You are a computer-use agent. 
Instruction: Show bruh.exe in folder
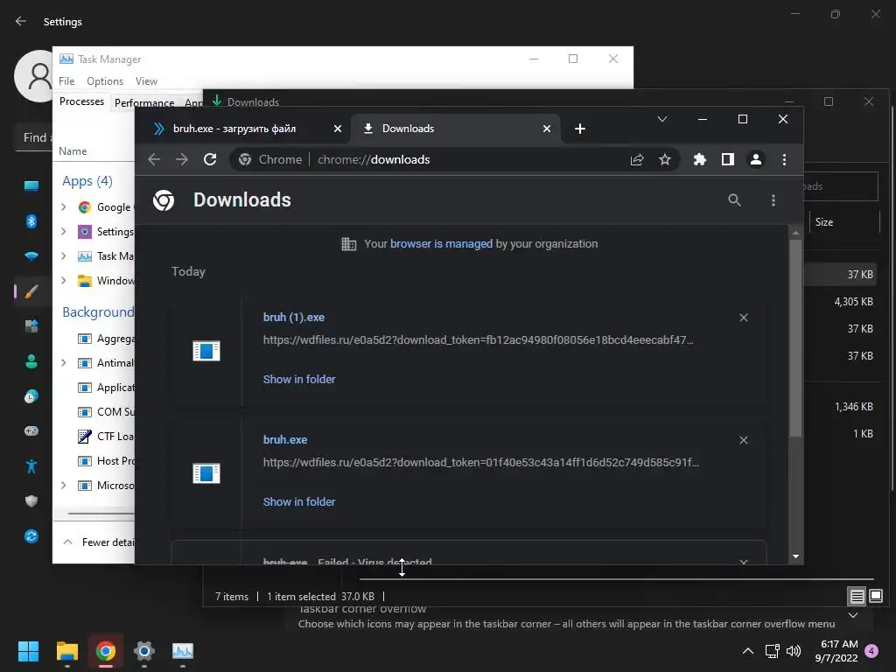[x=299, y=501]
